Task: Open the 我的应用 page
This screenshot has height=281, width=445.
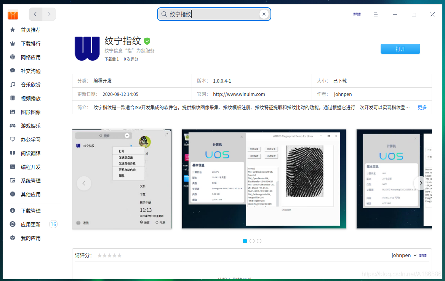Action: pos(30,238)
